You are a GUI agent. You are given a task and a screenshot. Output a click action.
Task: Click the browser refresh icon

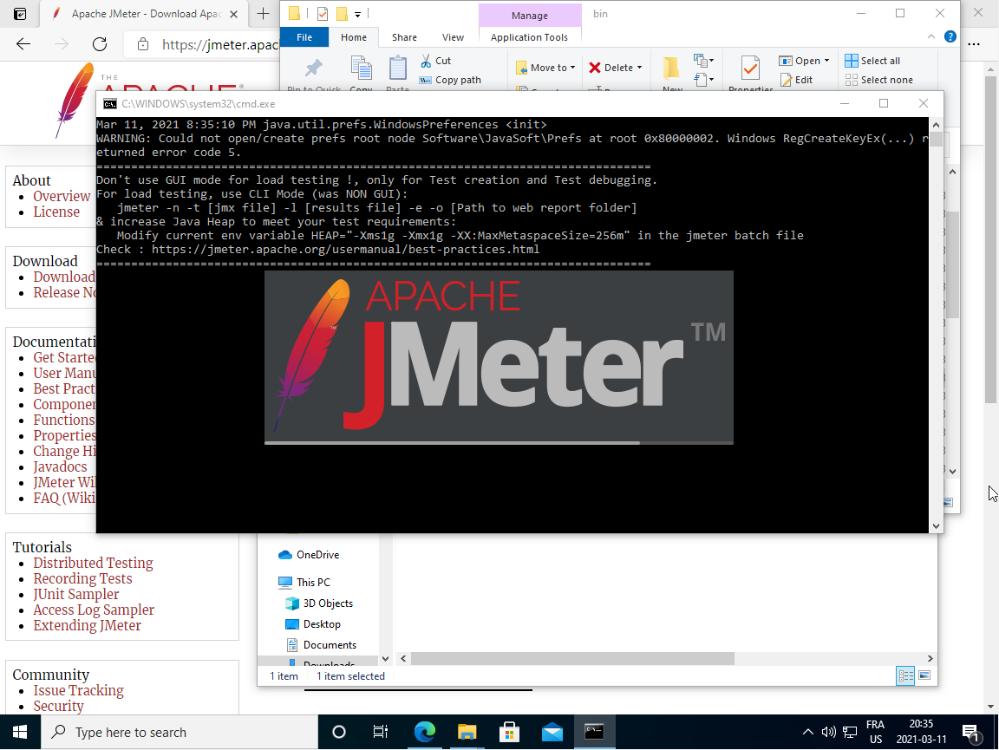[100, 44]
